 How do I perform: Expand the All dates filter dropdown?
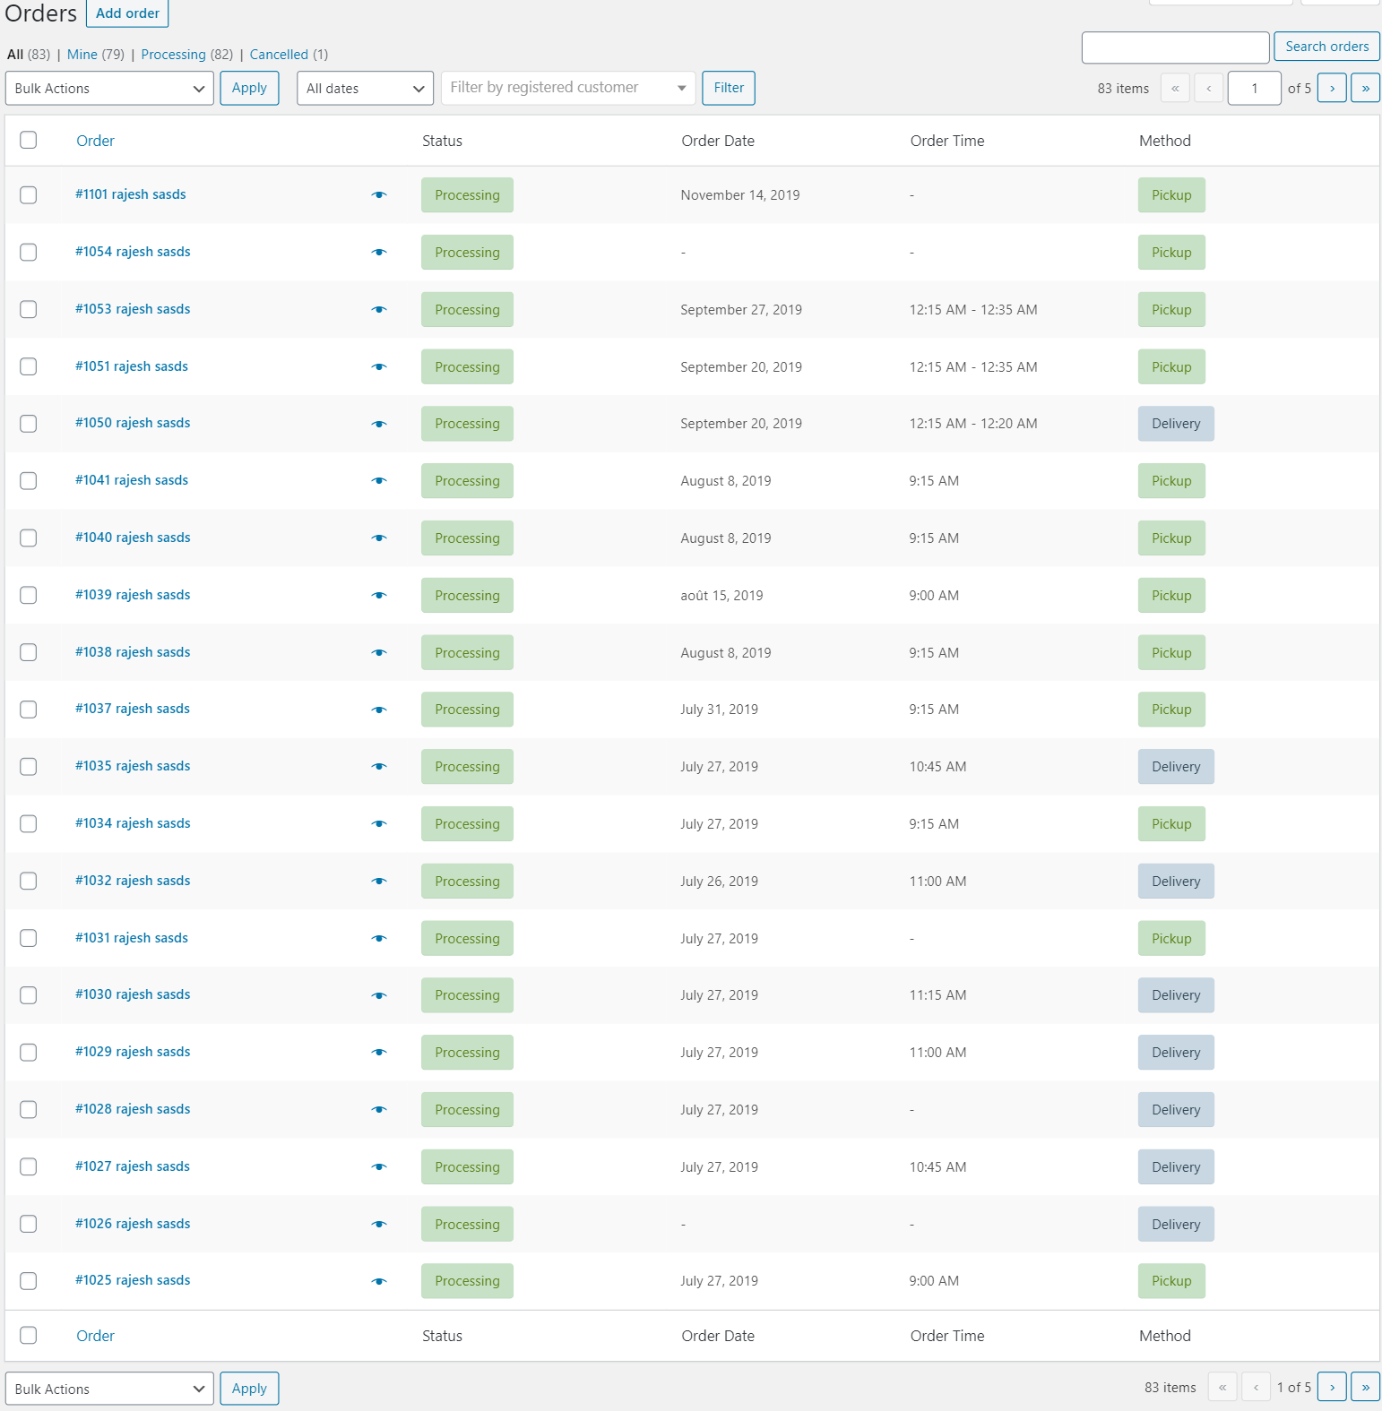tap(365, 88)
